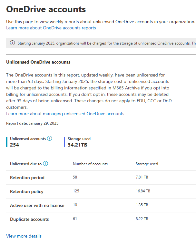Click the 16.84 TB Retention policy storage value
This screenshot has height=245, width=196.
click(x=143, y=191)
